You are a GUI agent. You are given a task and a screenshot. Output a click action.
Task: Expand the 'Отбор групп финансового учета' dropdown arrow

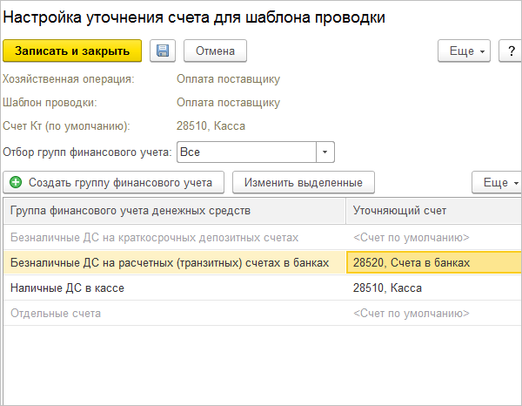click(325, 152)
